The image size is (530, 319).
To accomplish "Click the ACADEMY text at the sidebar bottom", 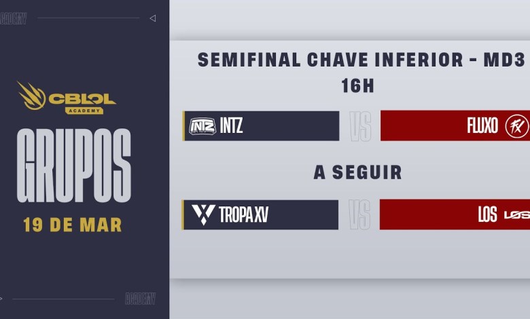I will coord(141,299).
